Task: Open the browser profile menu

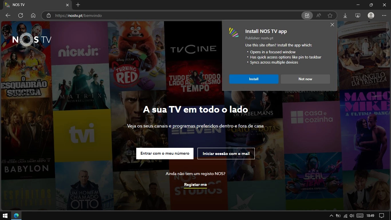Action: pos(371,15)
